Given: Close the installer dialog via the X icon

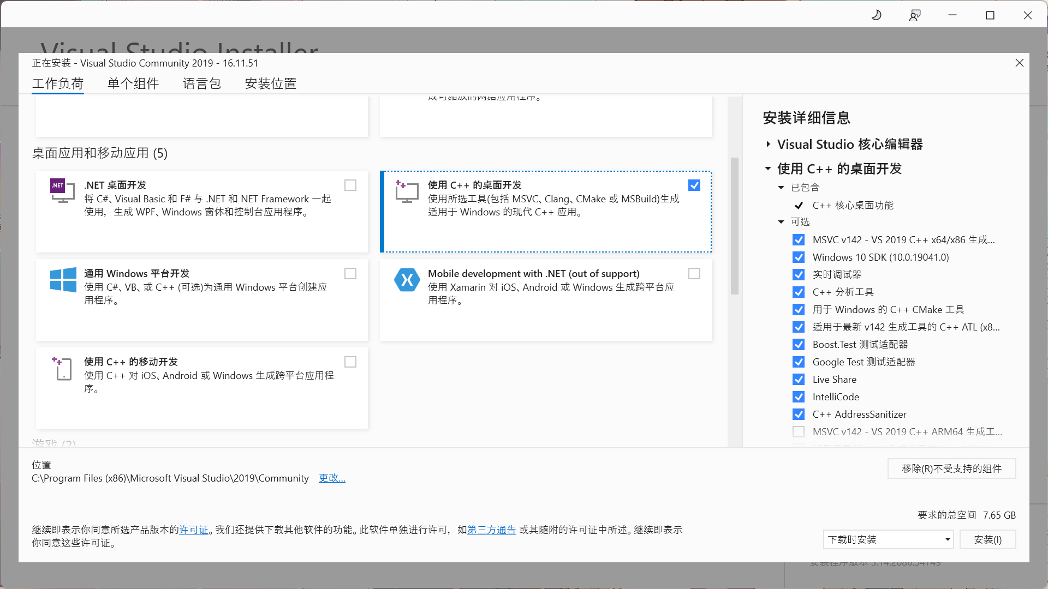Looking at the screenshot, I should click(1019, 63).
